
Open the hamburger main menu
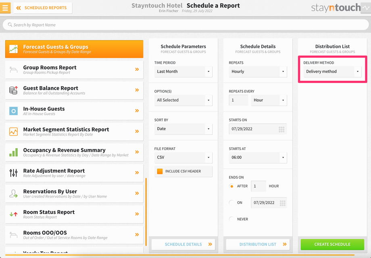(x=5, y=8)
